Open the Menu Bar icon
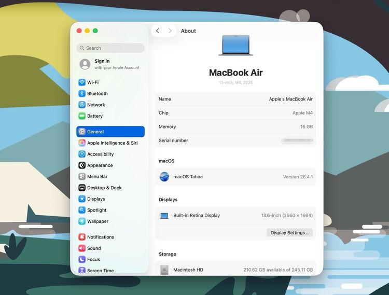Viewport: 389px width, 295px height. tap(82, 176)
